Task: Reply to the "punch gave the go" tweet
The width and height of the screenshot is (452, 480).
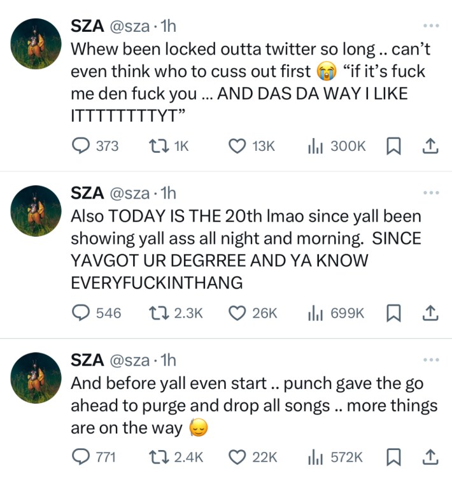Action: point(80,456)
